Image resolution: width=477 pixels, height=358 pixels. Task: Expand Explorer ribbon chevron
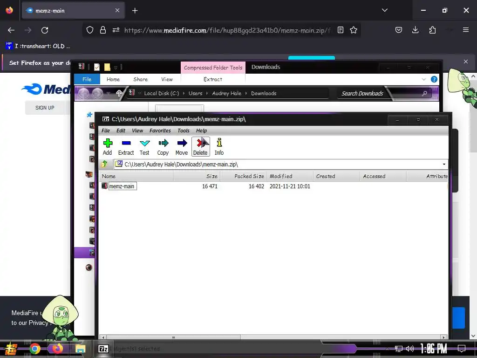(x=424, y=79)
